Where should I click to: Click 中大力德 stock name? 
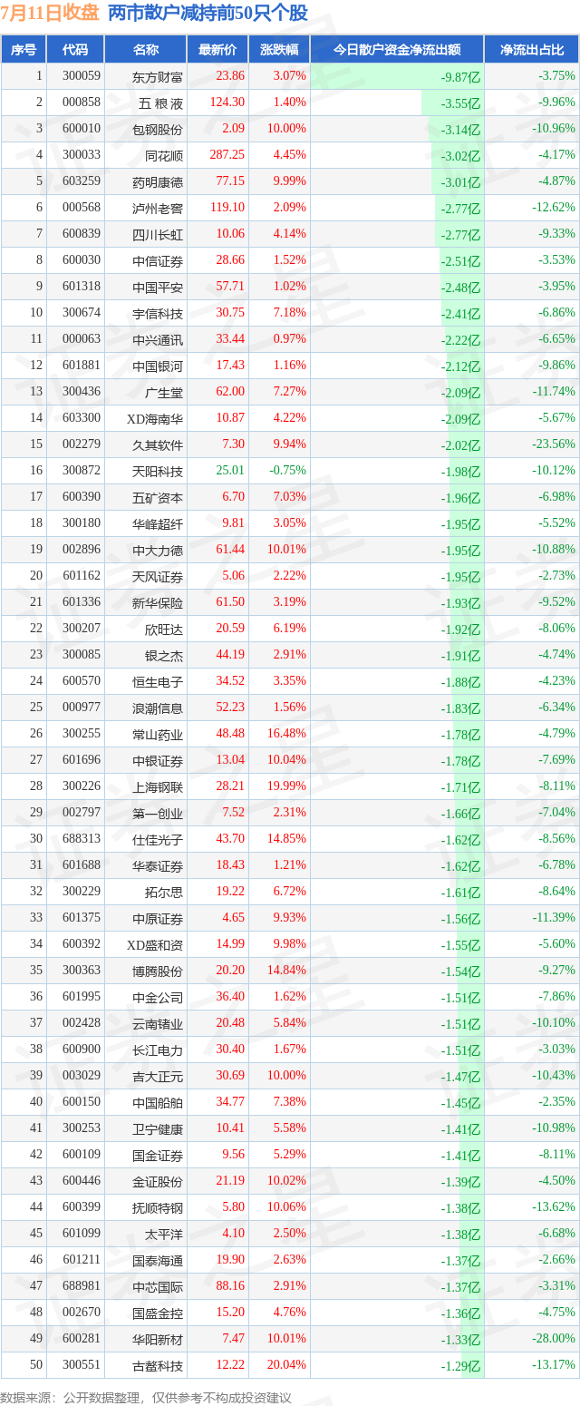click(x=158, y=550)
